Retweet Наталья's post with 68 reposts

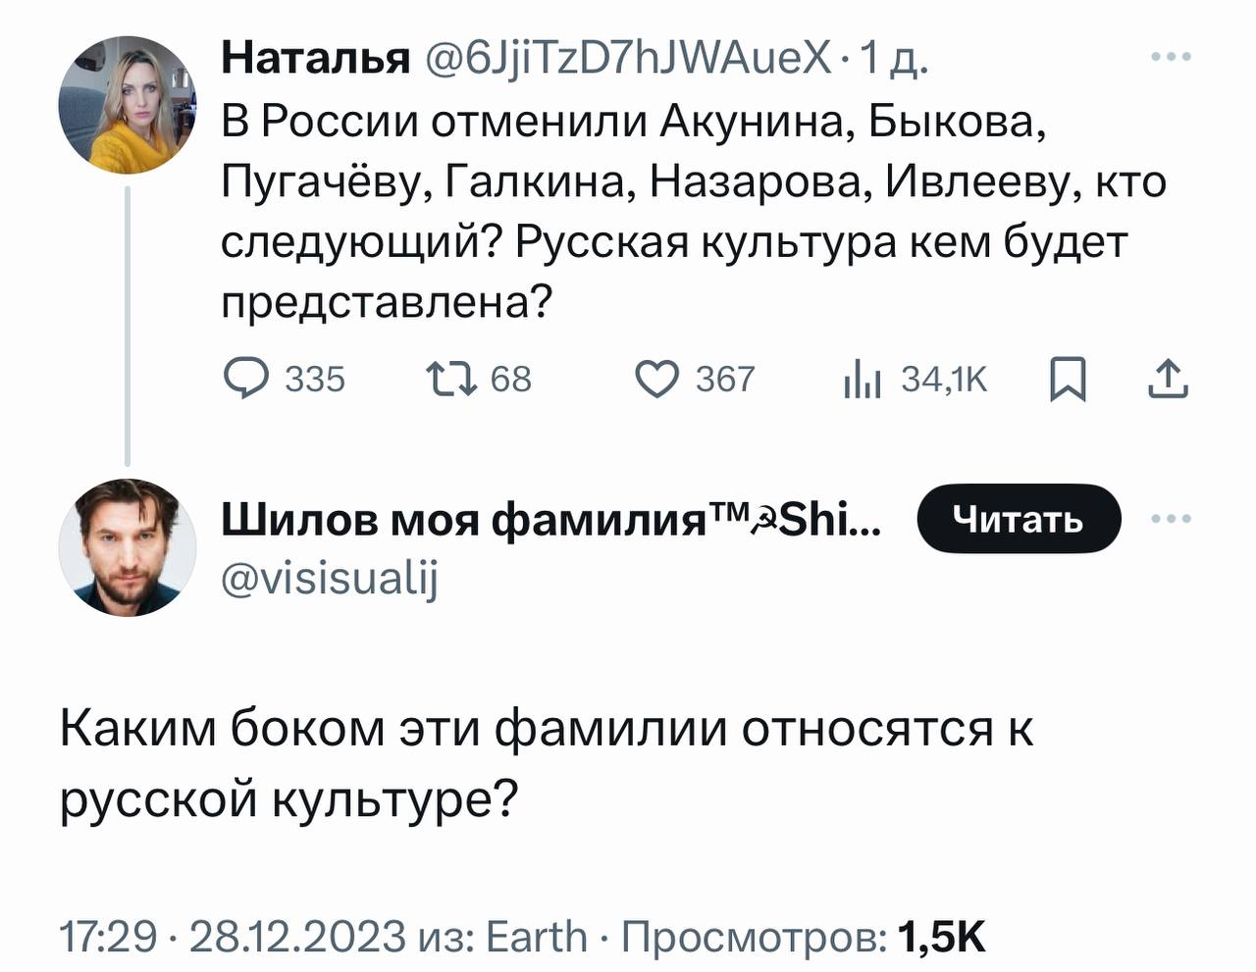(451, 379)
